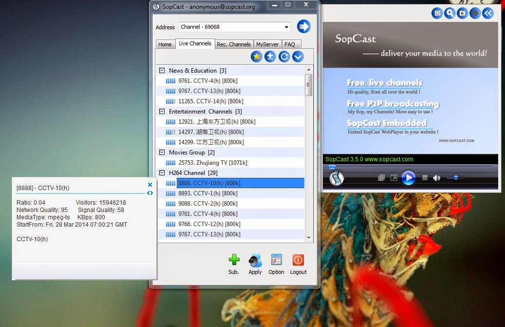The width and height of the screenshot is (505, 327).
Task: Click the SopCast 3.5.0 www.sopcast.com status text
Action: click(x=369, y=159)
